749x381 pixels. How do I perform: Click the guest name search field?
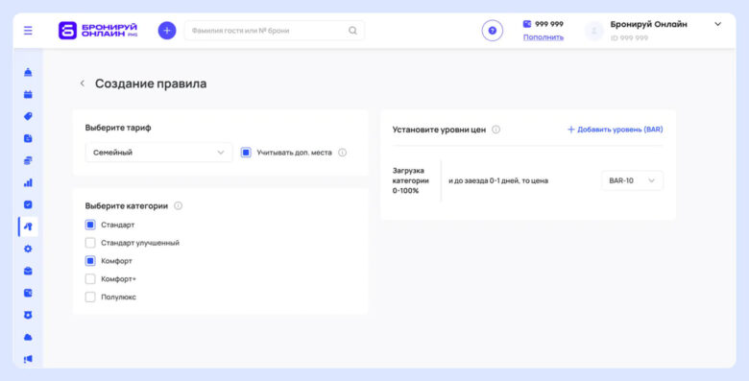[x=275, y=31]
